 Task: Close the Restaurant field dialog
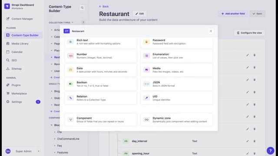(x=211, y=31)
